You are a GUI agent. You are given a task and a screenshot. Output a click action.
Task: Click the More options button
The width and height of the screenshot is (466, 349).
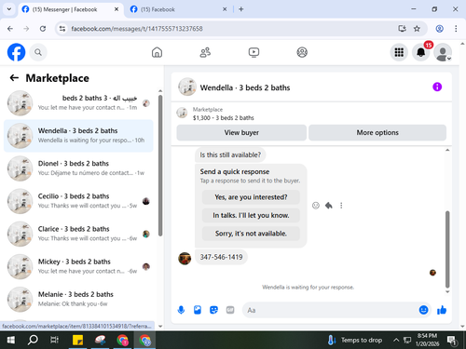377,132
